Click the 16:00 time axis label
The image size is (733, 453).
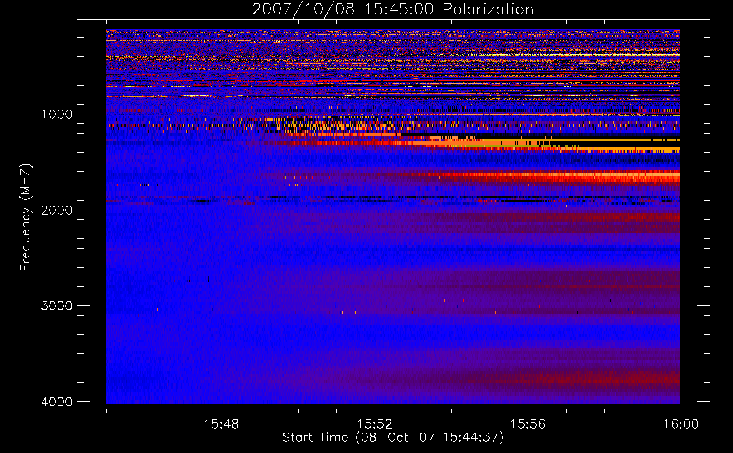(x=681, y=424)
